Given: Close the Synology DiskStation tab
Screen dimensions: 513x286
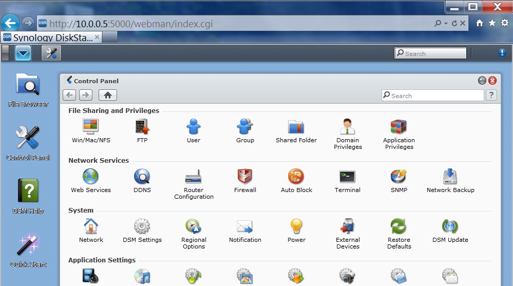Looking at the screenshot, I should click(97, 37).
